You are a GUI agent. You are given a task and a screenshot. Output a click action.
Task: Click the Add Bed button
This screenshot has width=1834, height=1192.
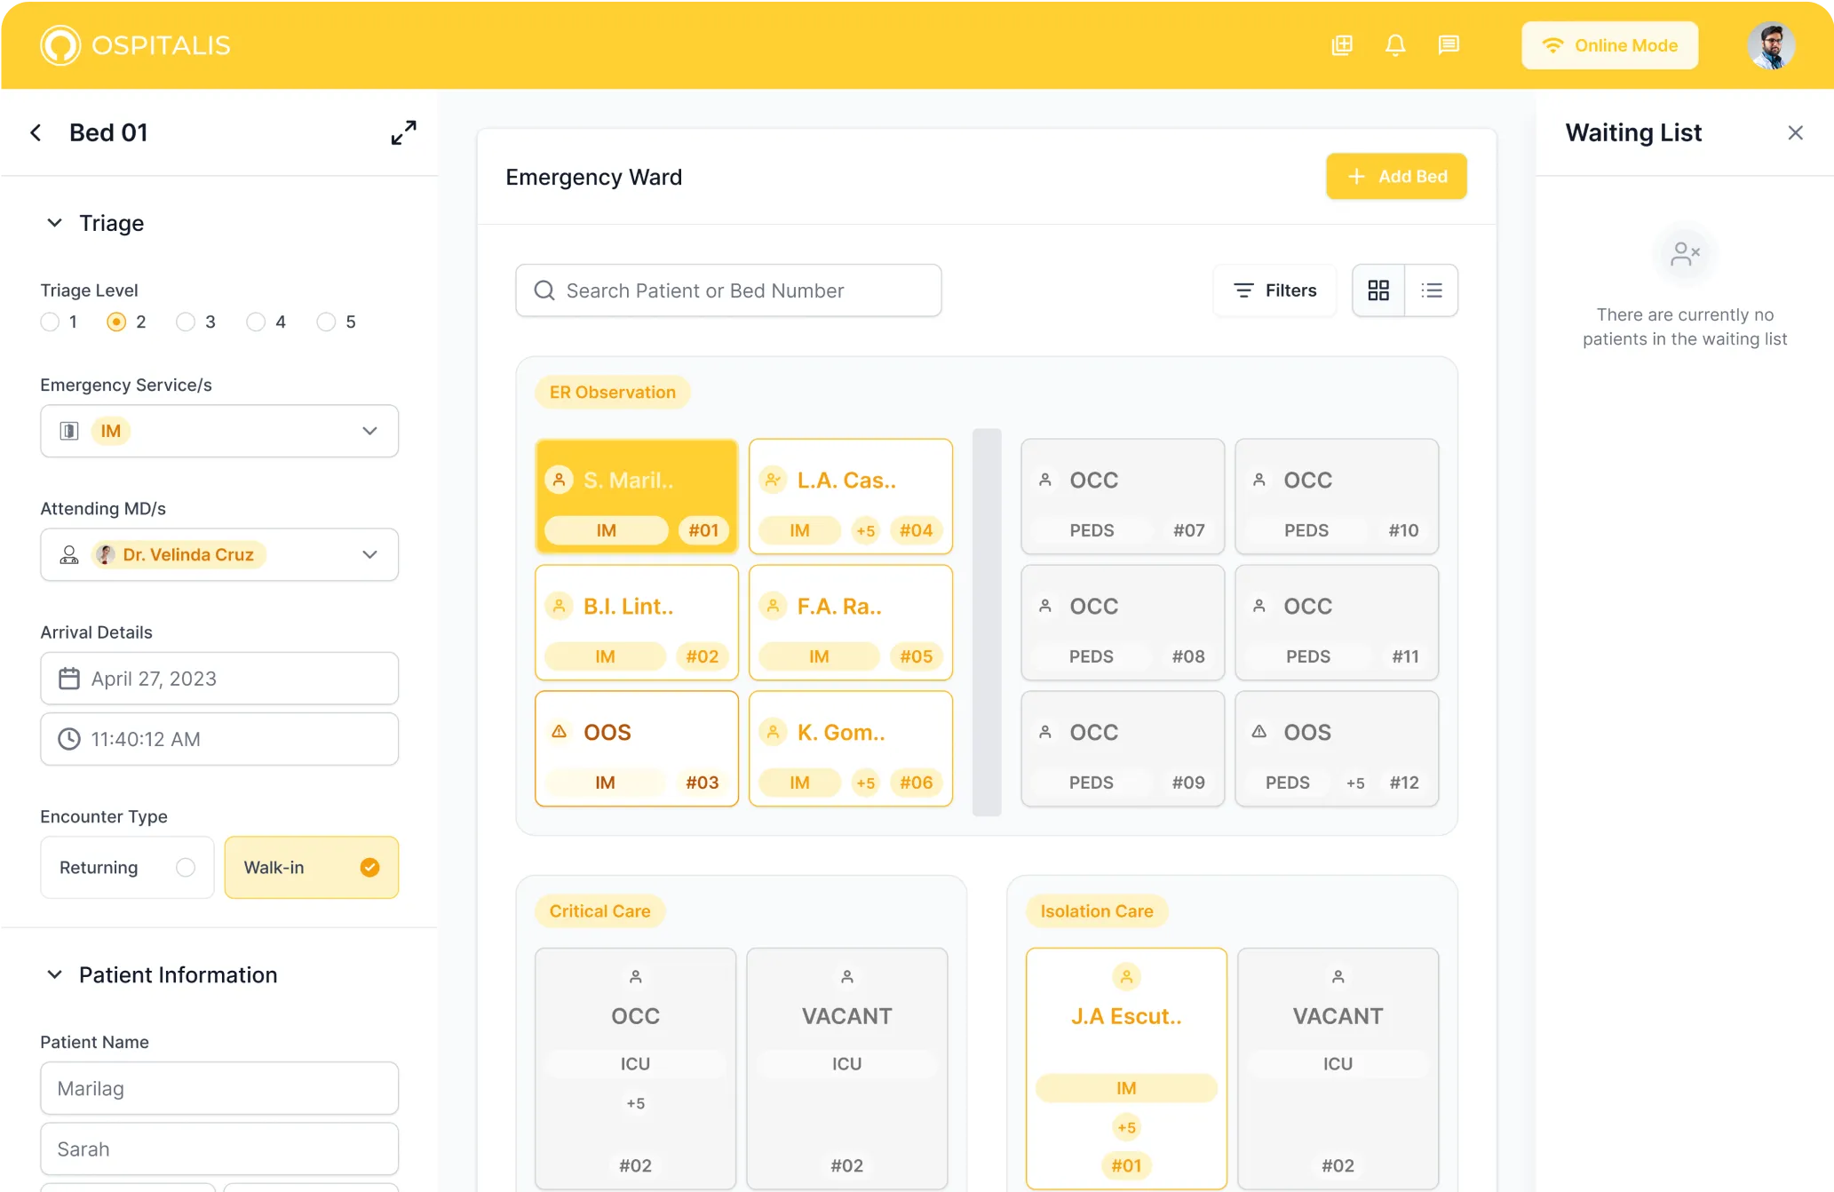(1396, 177)
